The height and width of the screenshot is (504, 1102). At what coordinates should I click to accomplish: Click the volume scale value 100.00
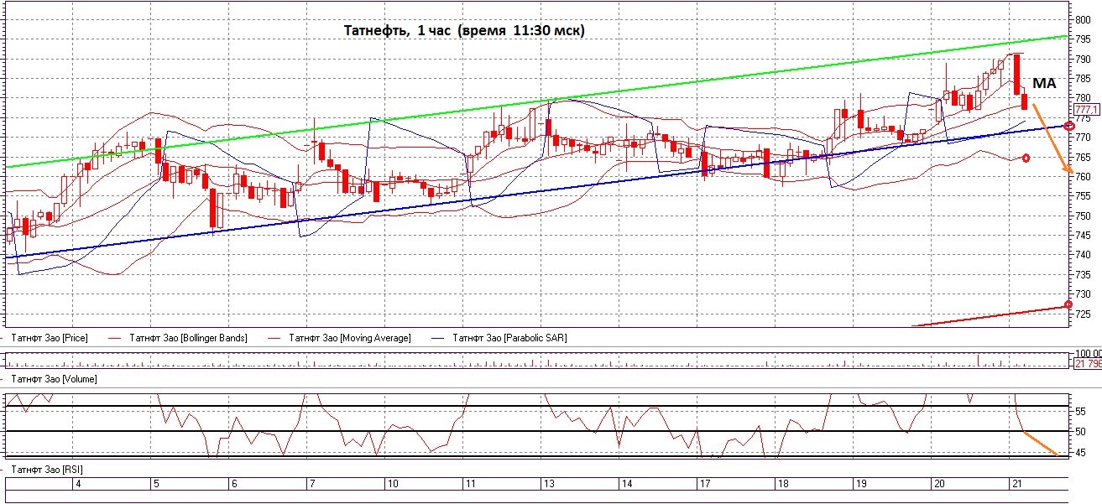1088,354
